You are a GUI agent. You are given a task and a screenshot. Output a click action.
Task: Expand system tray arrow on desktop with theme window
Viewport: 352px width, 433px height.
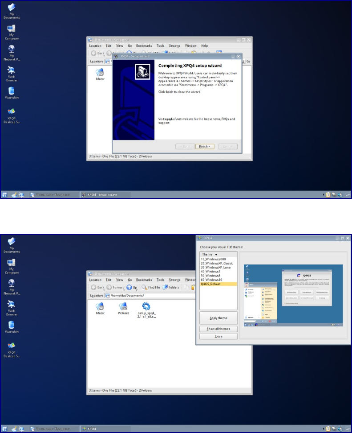pos(324,429)
